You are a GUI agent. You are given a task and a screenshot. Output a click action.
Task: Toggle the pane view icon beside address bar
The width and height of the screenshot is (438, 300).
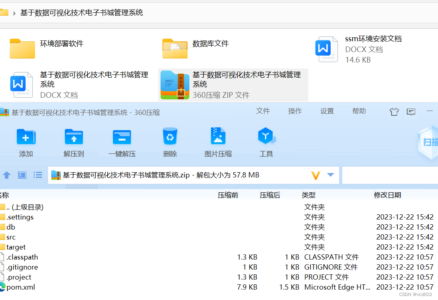(x=22, y=175)
